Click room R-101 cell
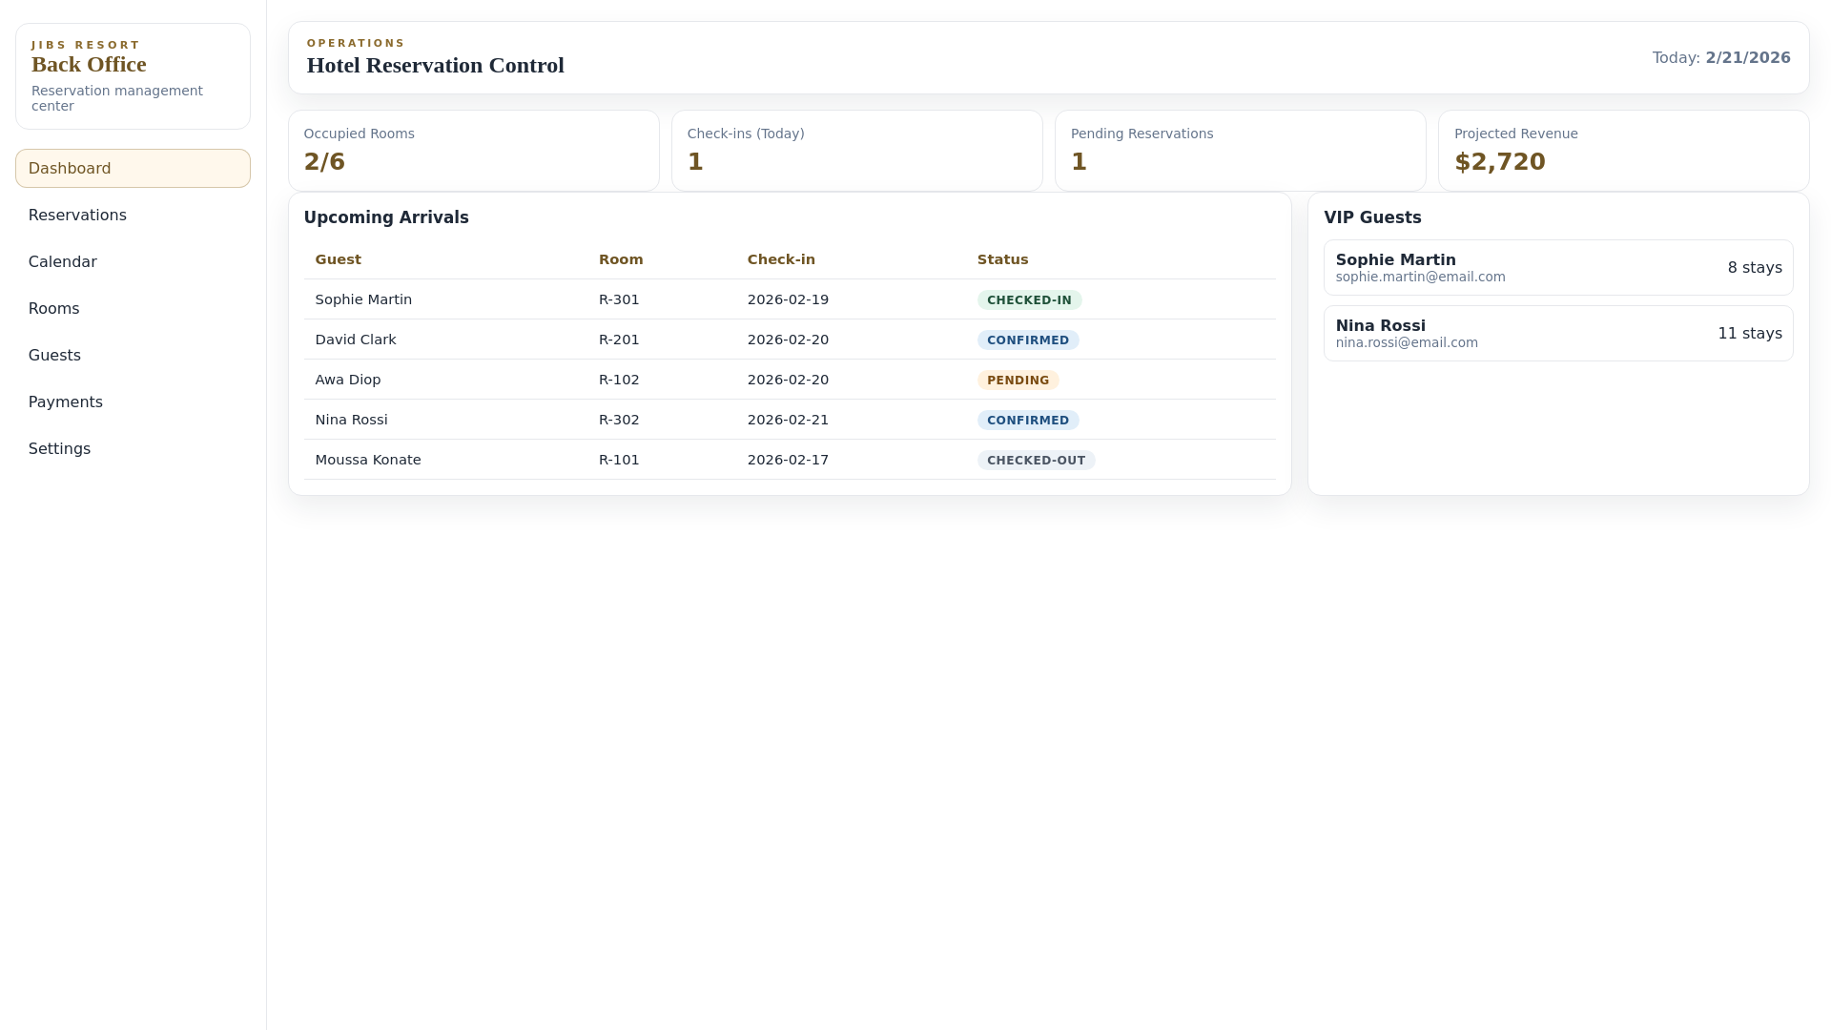1831x1030 pixels. pos(619,460)
